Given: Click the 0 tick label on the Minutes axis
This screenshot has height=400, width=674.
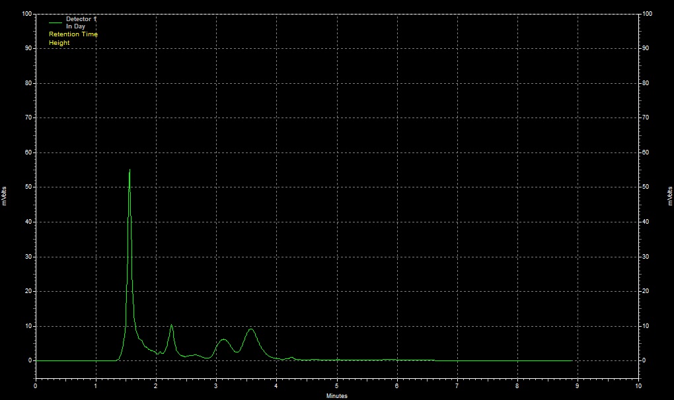Looking at the screenshot, I should point(36,385).
